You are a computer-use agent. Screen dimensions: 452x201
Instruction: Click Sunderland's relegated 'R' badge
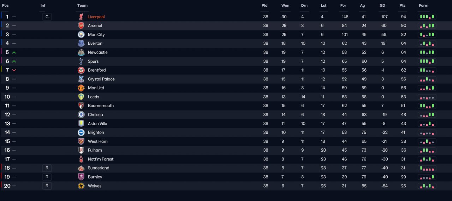(x=47, y=168)
